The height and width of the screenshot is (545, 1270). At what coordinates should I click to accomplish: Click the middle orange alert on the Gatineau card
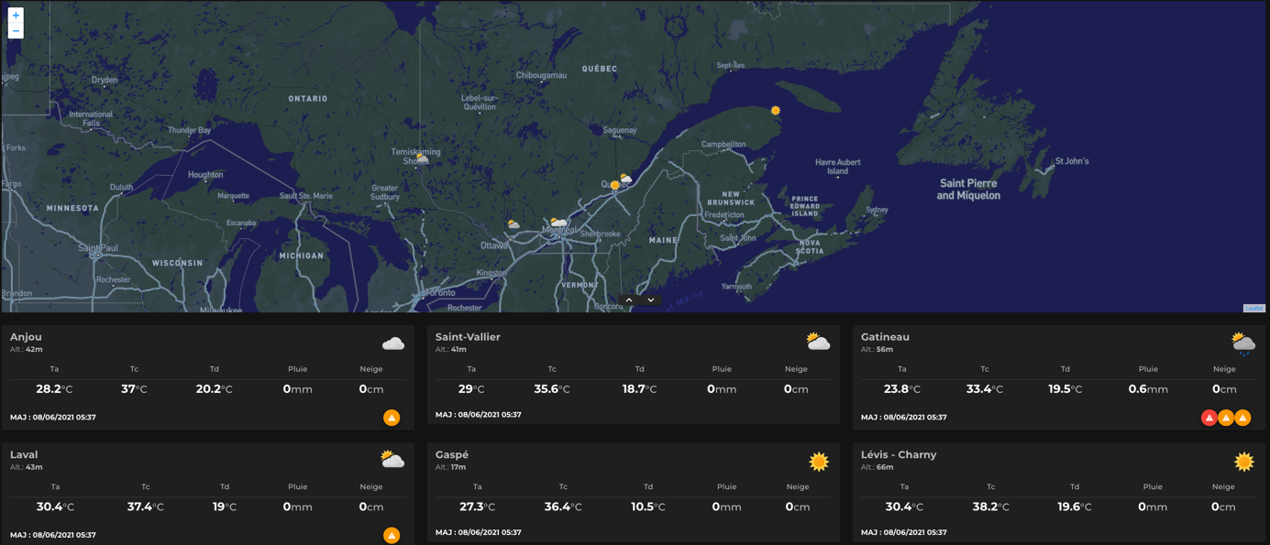coord(1226,417)
